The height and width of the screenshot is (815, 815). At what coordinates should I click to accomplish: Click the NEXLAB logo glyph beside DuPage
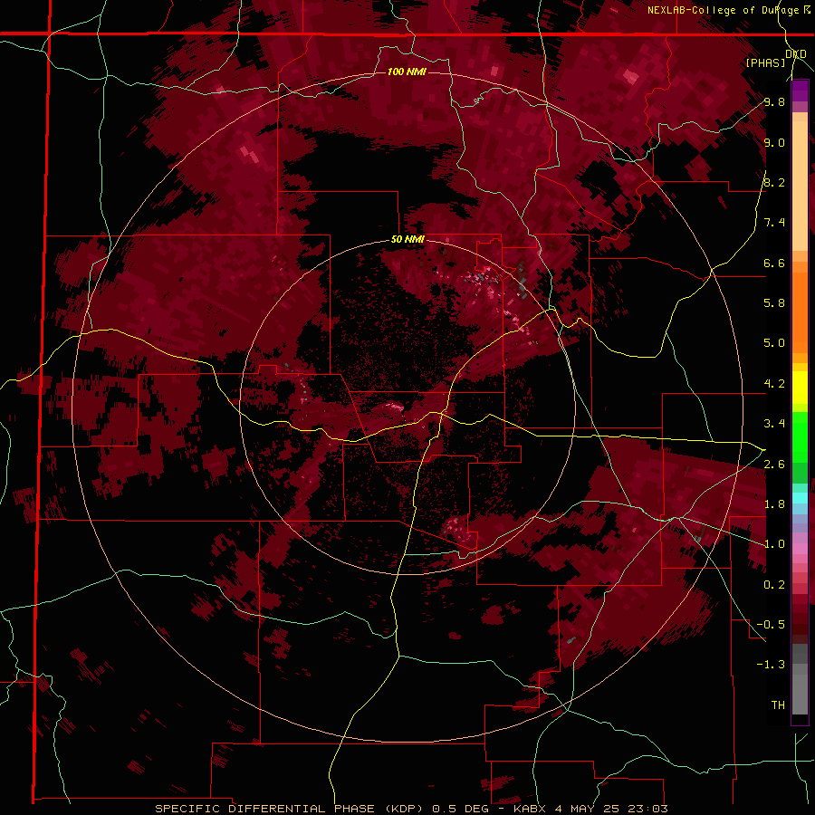tap(807, 10)
